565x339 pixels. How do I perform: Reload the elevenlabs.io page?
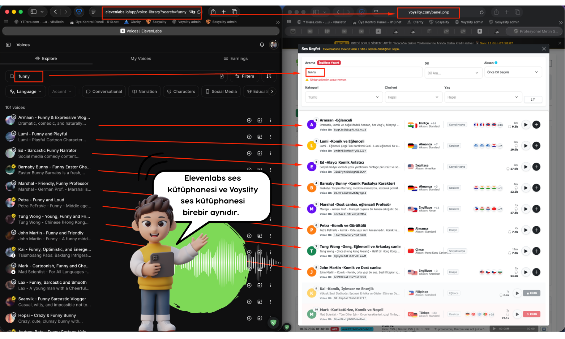pyautogui.click(x=198, y=12)
